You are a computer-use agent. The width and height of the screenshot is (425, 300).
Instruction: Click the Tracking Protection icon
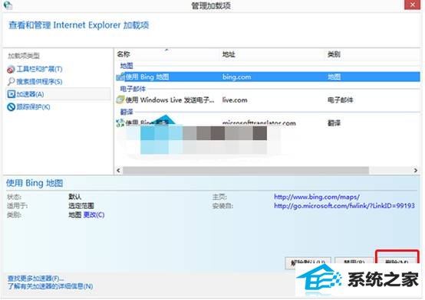pyautogui.click(x=11, y=107)
